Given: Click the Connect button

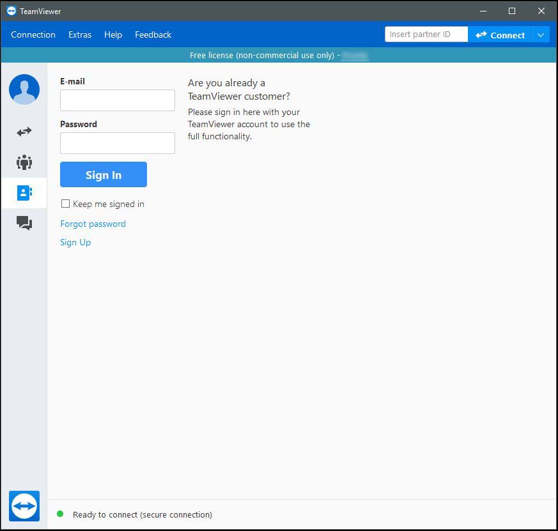Looking at the screenshot, I should (500, 35).
